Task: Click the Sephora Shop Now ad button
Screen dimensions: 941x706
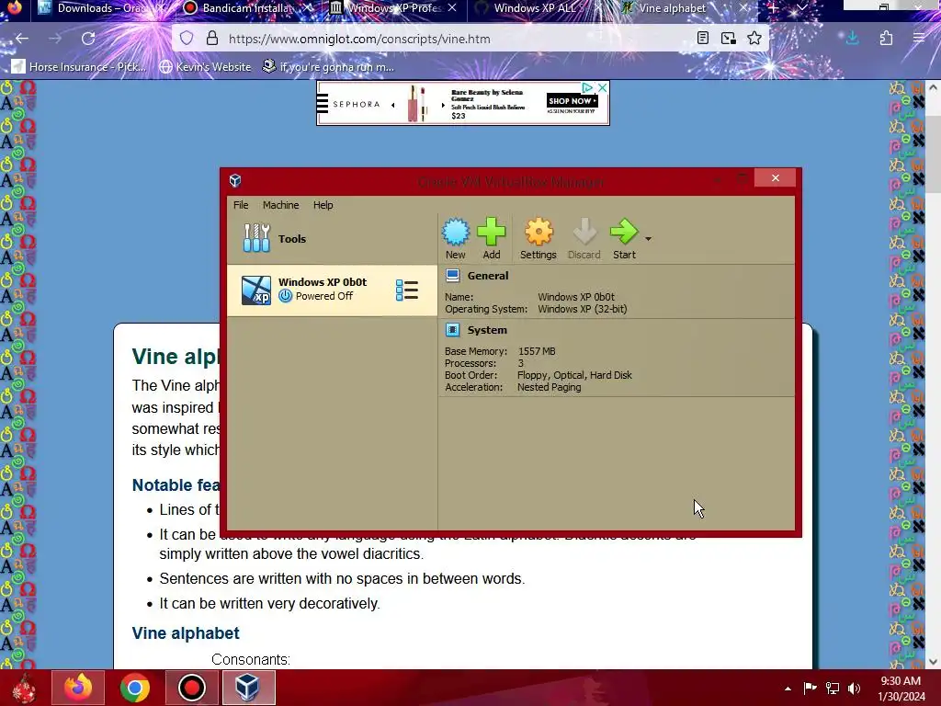Action: pos(572,101)
